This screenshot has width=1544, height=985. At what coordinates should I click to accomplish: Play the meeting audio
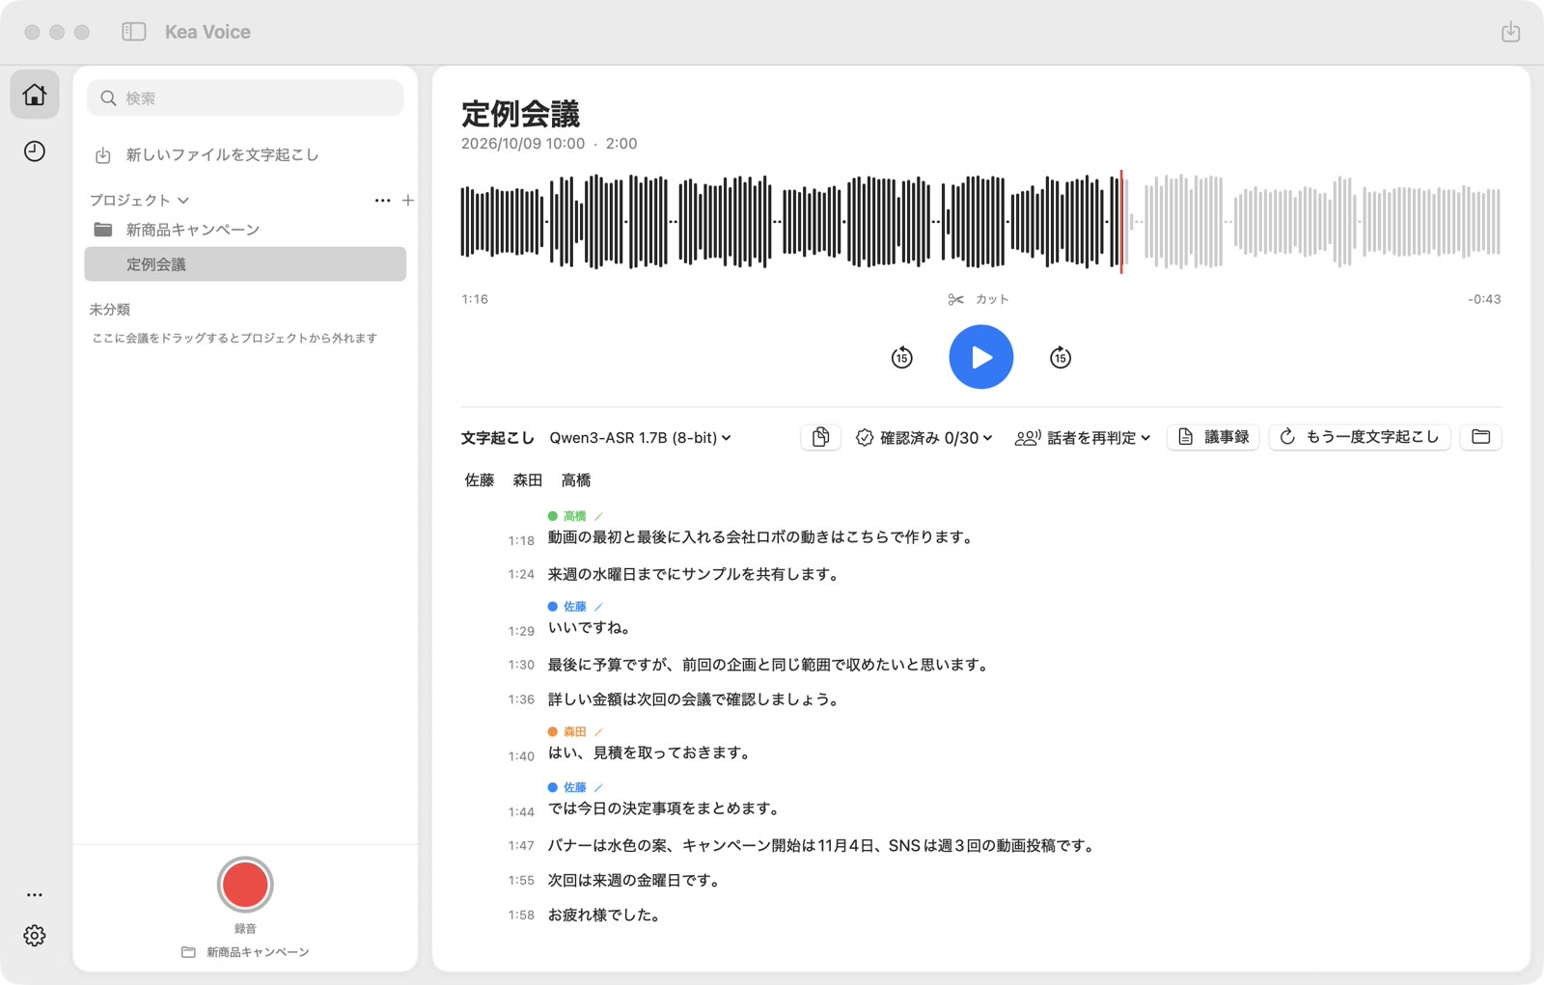pyautogui.click(x=980, y=357)
